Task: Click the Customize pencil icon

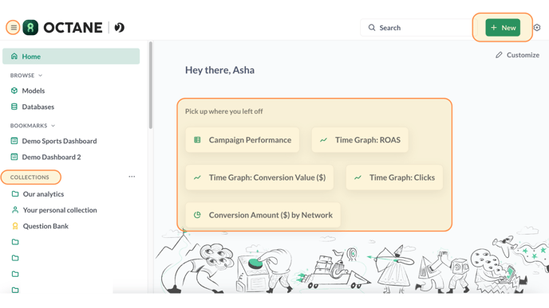Action: coord(499,55)
